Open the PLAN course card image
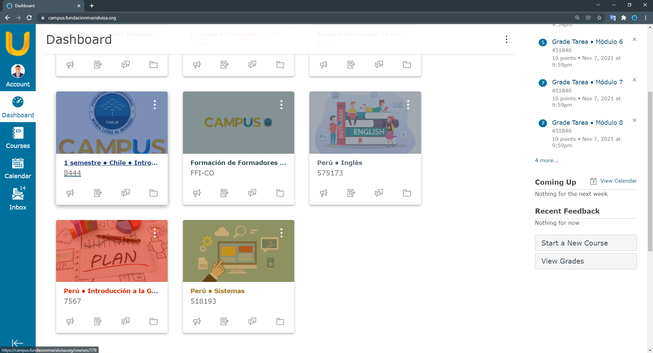 [112, 251]
